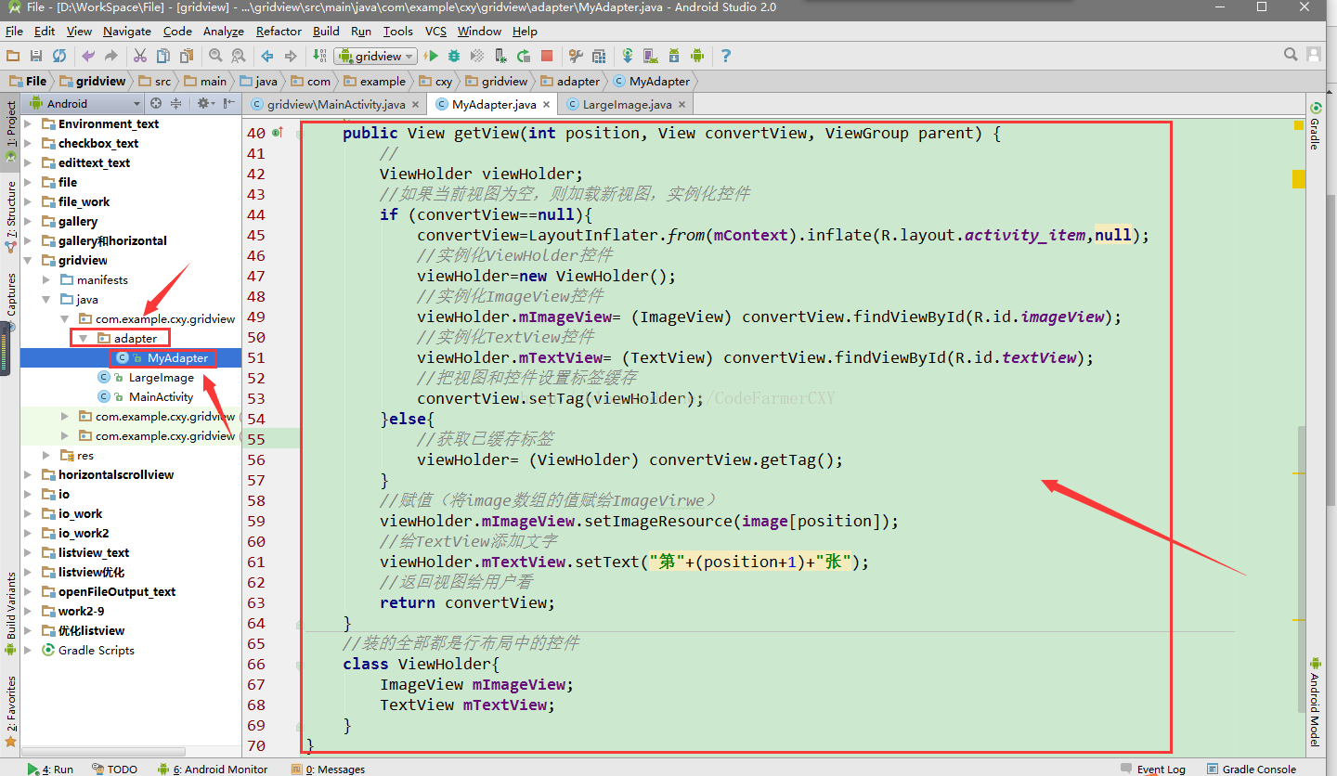
Task: Click the Attach debugger to Android process icon
Action: tap(500, 56)
